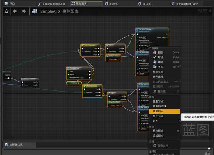The height and width of the screenshot is (155, 214).
Task: Choose 复制 from the context menu
Action: point(164,62)
